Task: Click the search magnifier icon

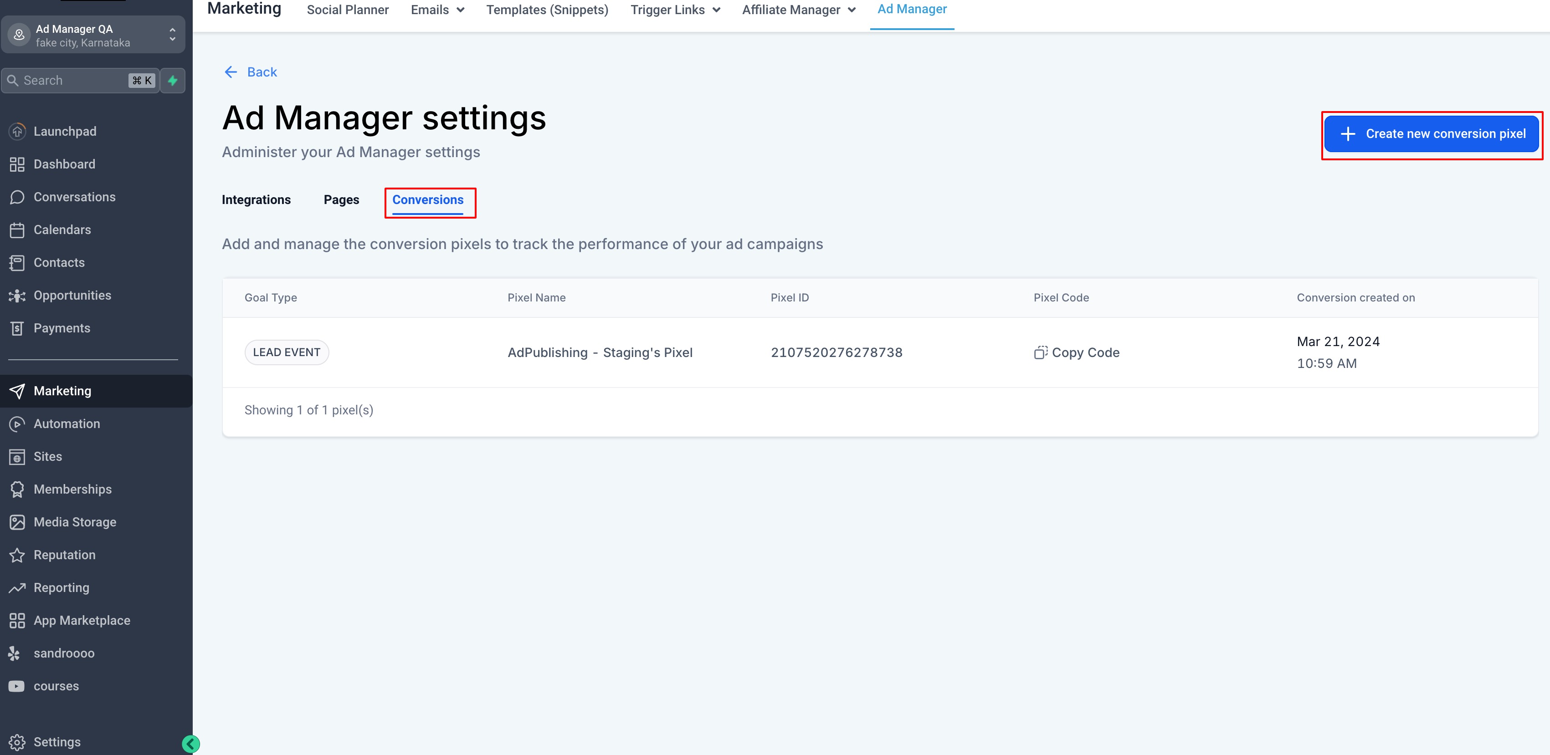Action: coord(13,80)
